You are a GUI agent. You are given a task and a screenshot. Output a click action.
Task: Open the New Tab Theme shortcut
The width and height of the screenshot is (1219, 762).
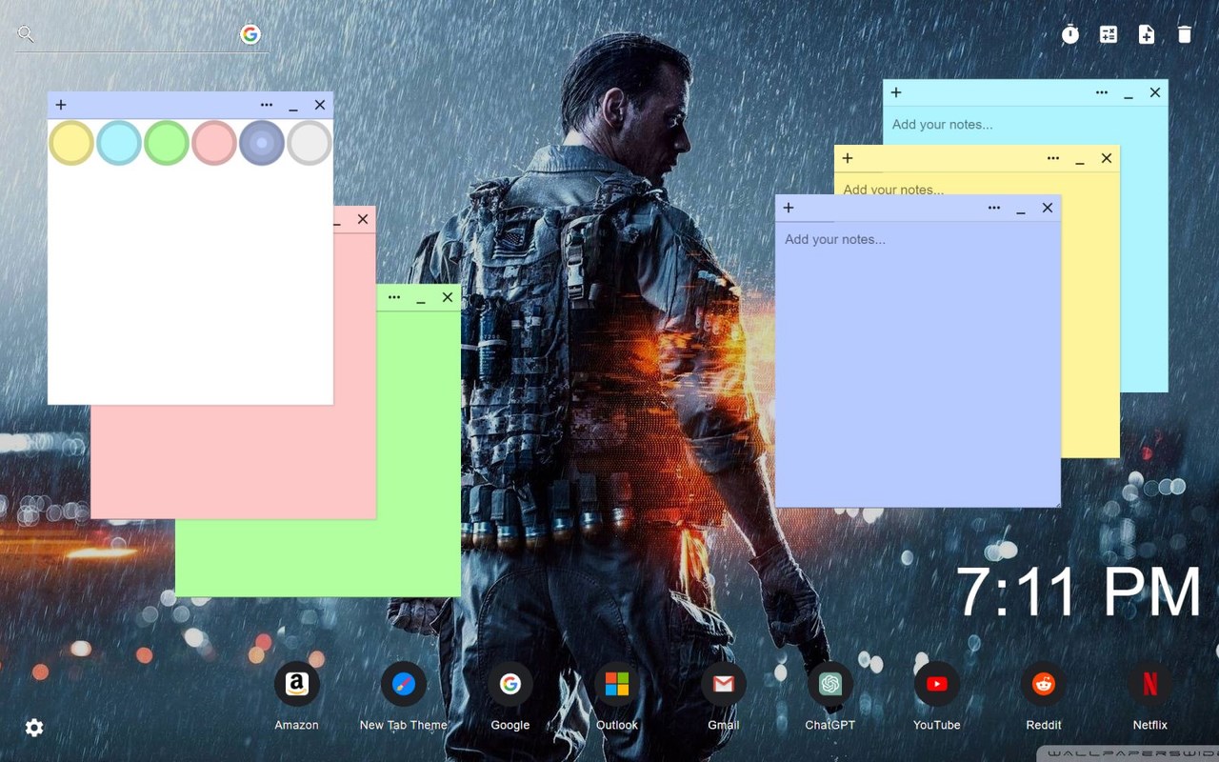[404, 684]
